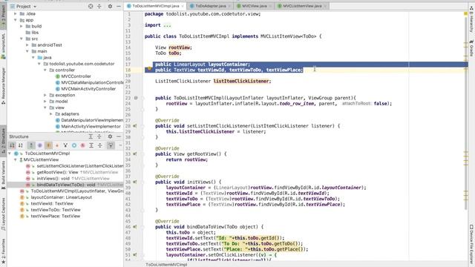Click the locate file target icon in Project panel
Screen dimensions: 475x267
click(91, 6)
